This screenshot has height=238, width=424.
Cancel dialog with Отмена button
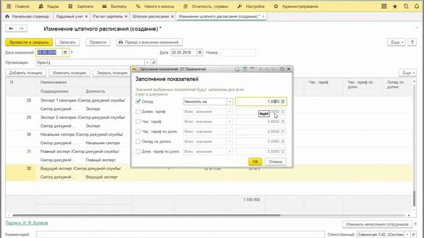276,161
